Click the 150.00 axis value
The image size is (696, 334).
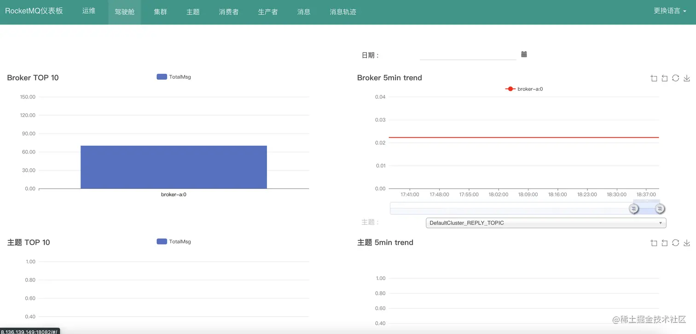tap(28, 97)
